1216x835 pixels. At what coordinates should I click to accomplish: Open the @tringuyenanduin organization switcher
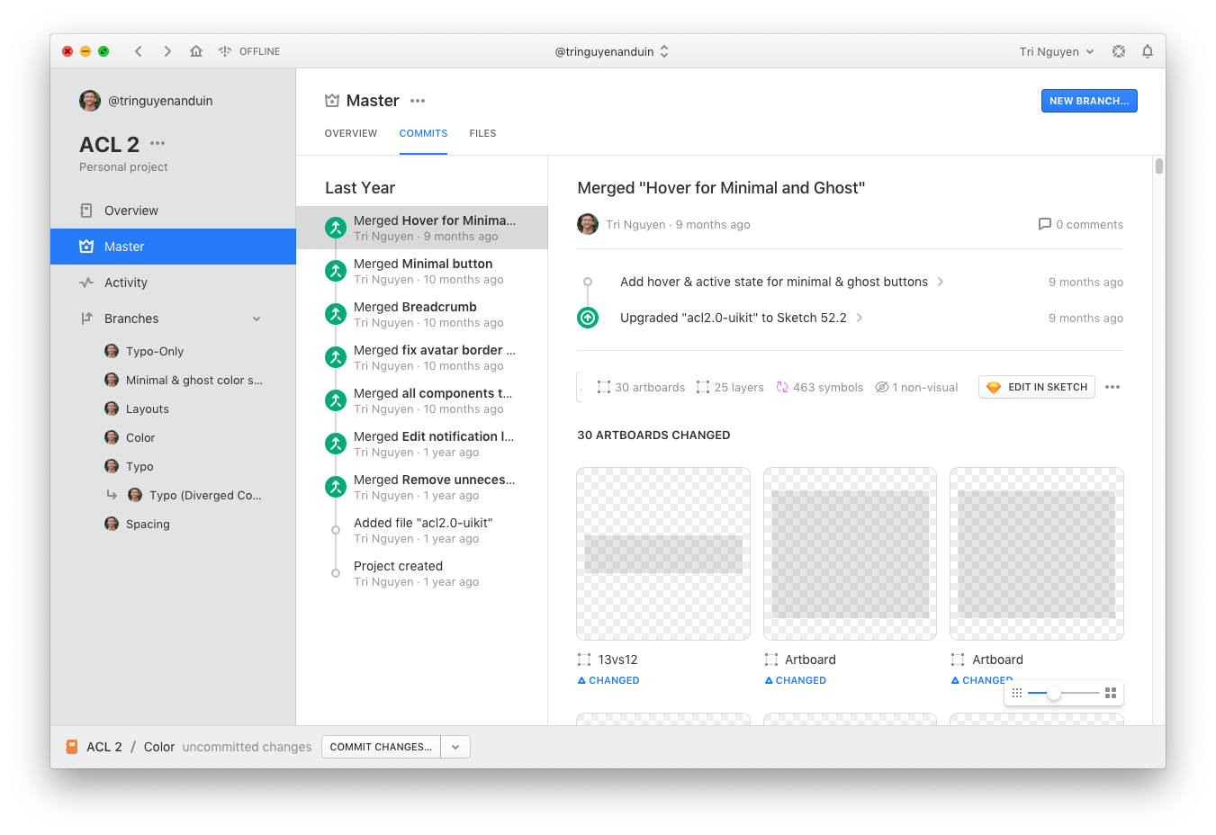point(612,51)
